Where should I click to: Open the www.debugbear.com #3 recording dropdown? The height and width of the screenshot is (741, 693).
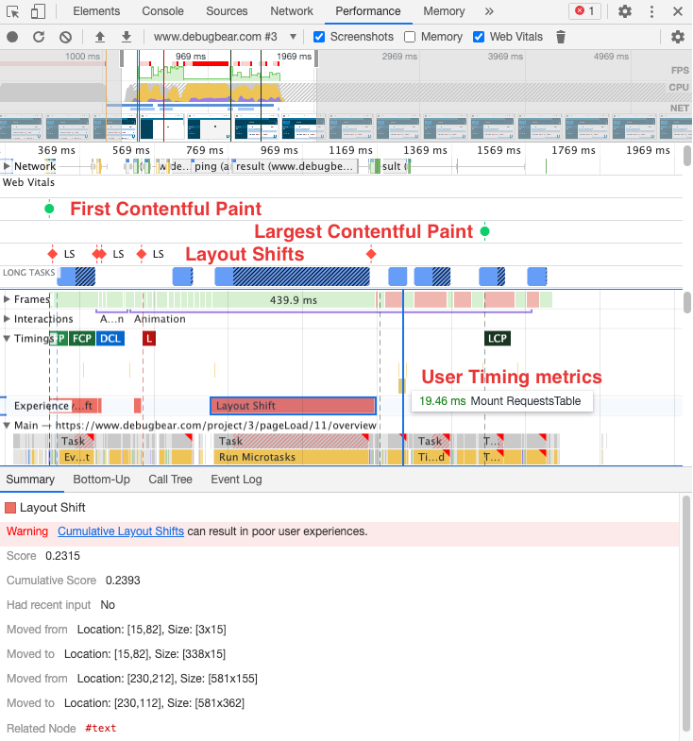pos(225,37)
